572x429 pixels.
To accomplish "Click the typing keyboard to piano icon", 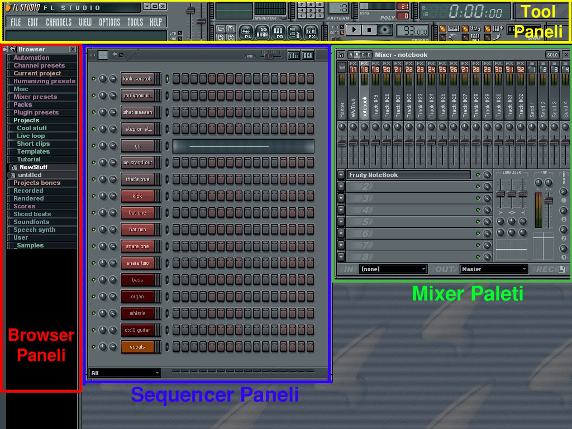I will click(x=454, y=28).
